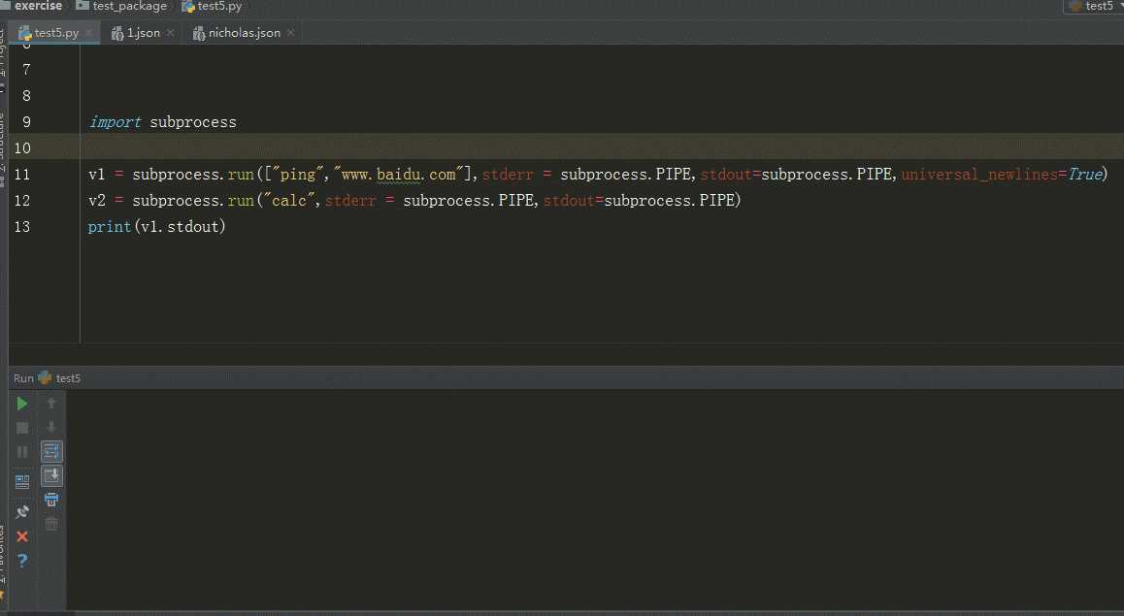Click line number 9 in the gutter
The height and width of the screenshot is (616, 1124).
click(26, 122)
